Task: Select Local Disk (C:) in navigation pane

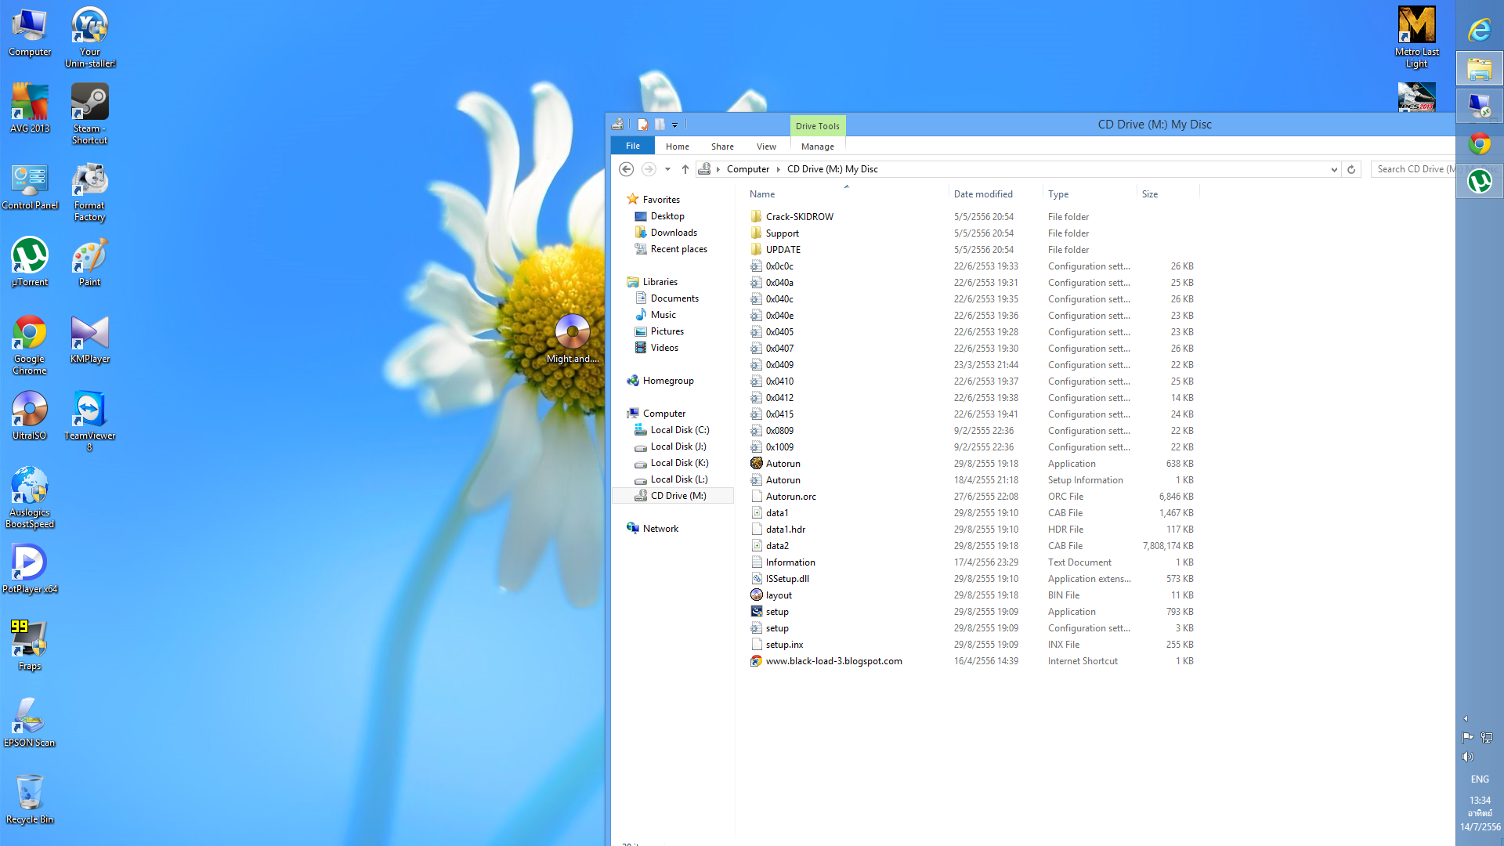Action: tap(679, 430)
